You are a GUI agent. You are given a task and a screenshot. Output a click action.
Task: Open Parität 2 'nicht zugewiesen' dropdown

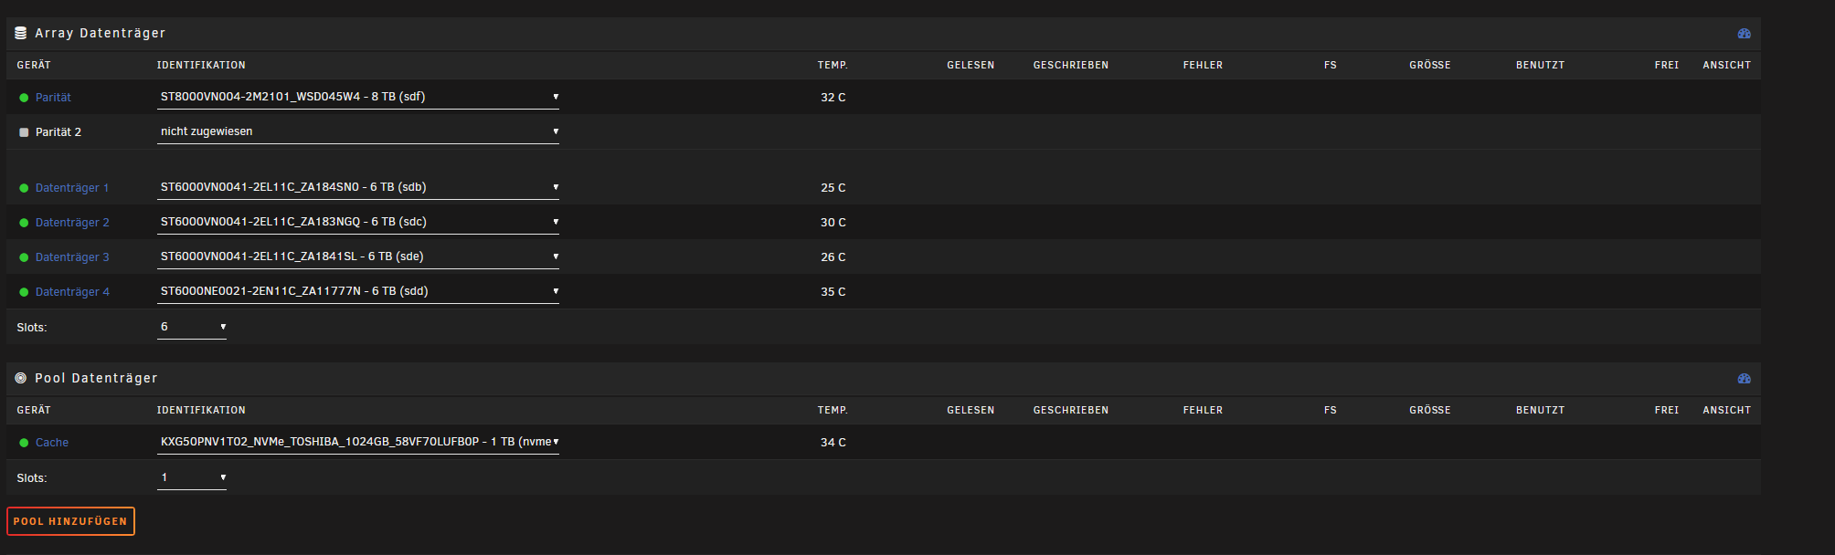pos(358,131)
